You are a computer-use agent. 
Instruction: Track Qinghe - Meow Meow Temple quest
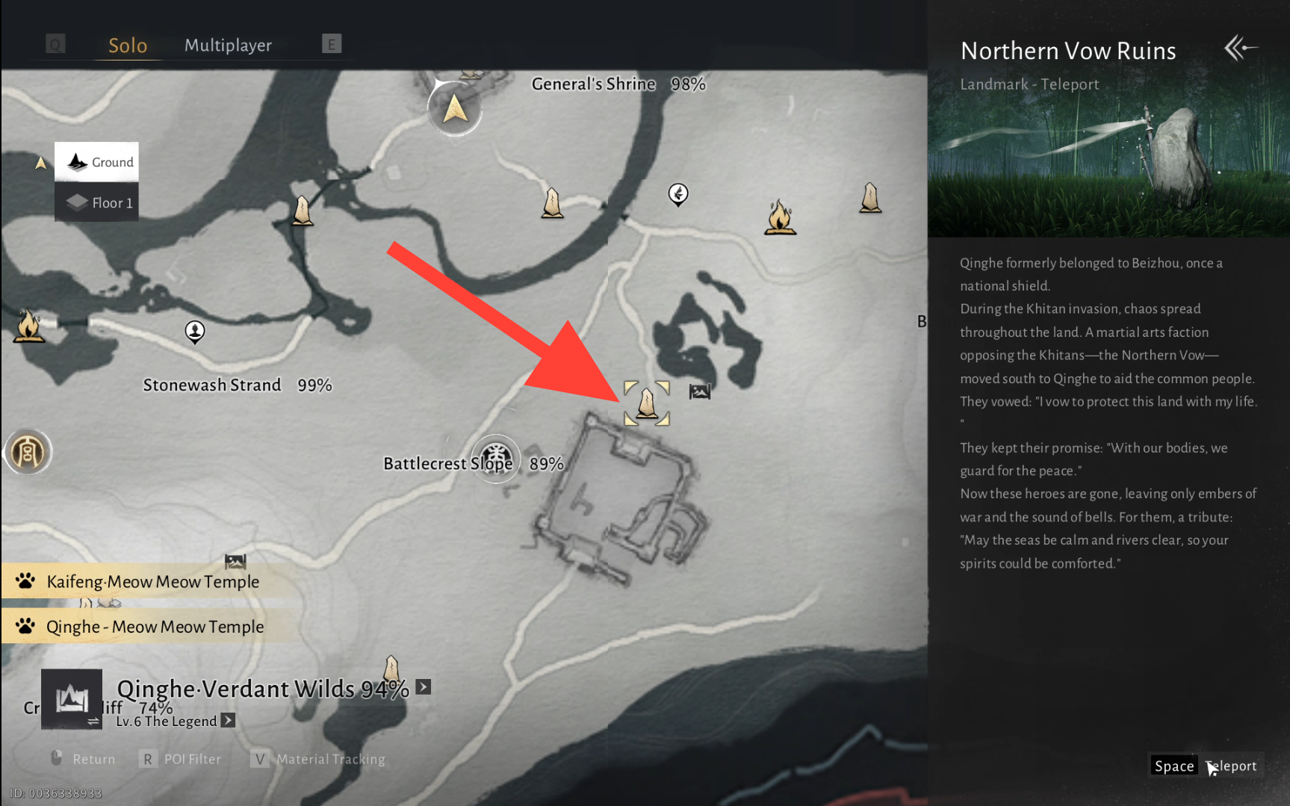(x=152, y=626)
